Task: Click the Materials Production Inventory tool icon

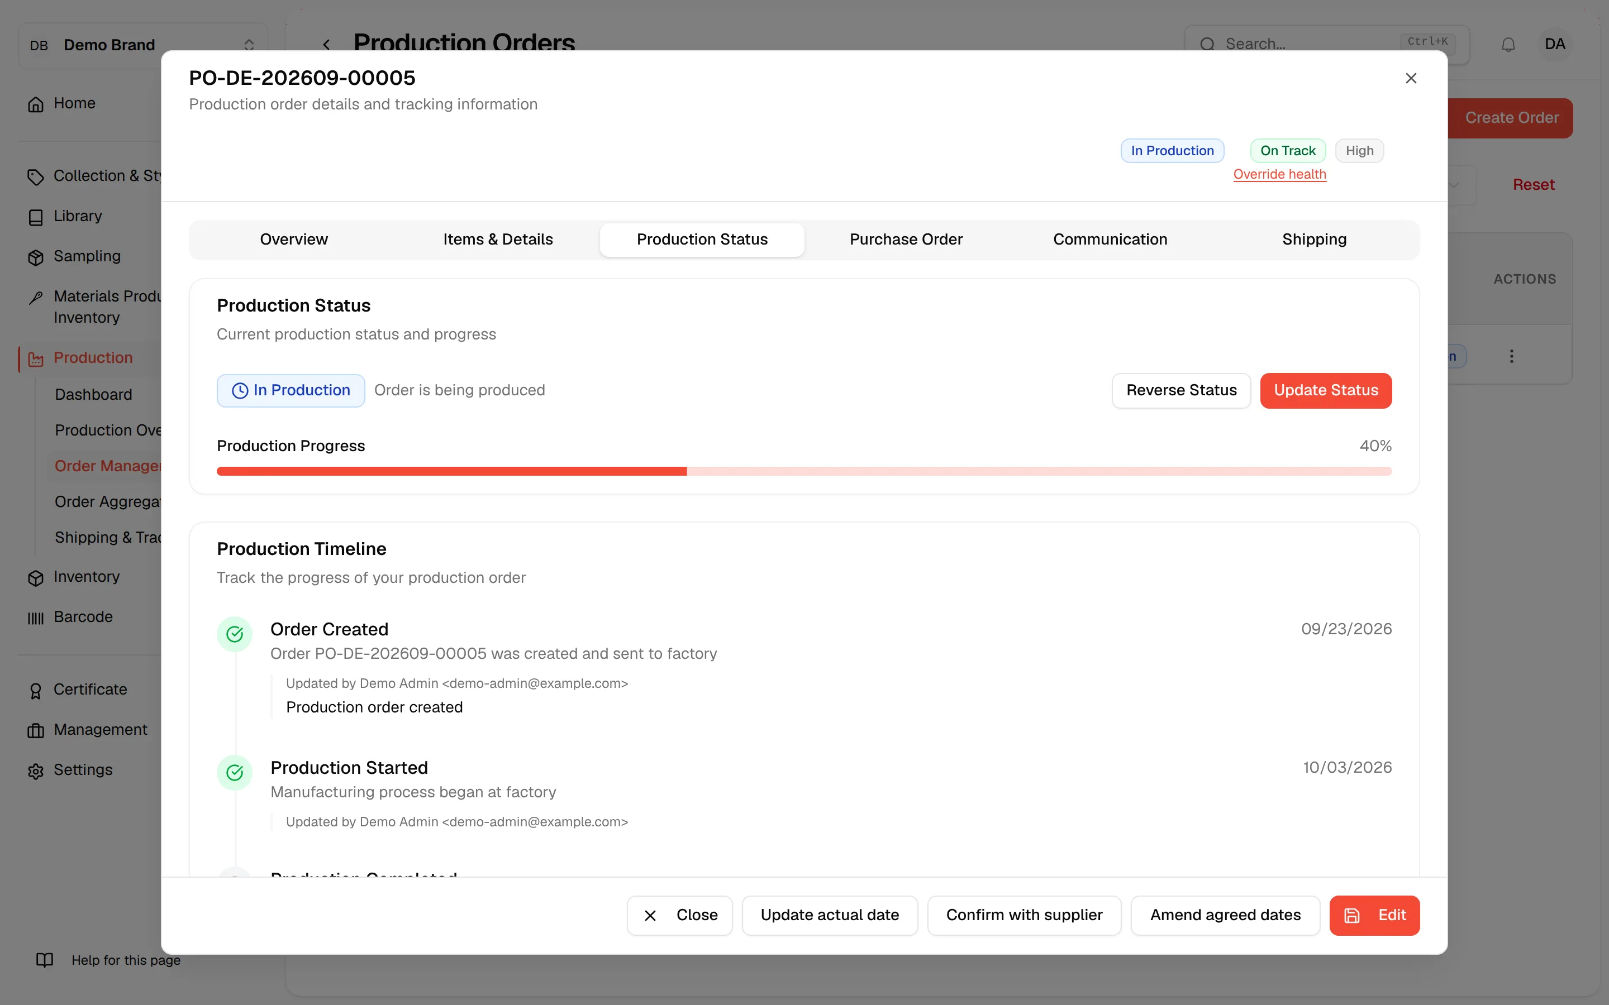Action: (36, 297)
